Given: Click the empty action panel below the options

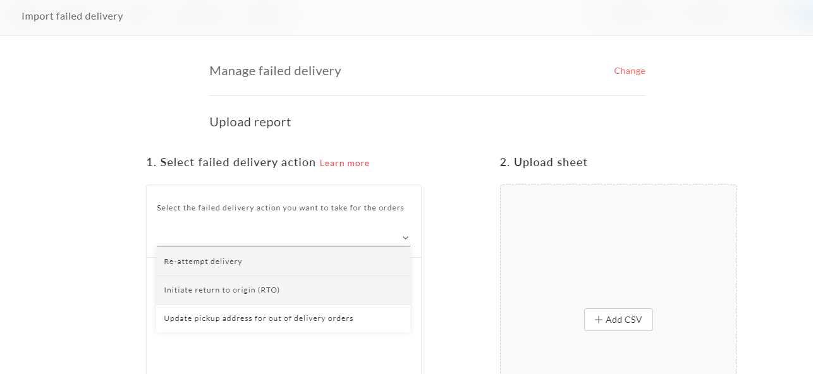Looking at the screenshot, I should pos(283,354).
